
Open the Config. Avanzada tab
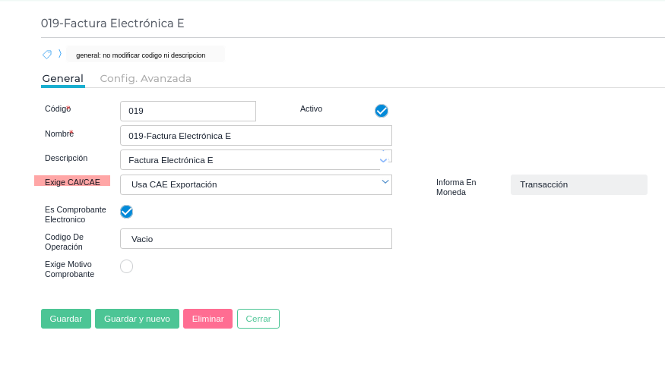145,78
